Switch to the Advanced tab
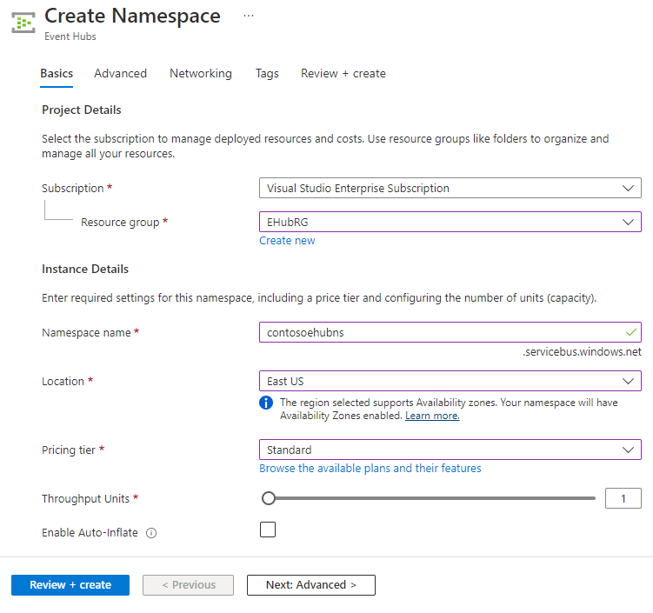The height and width of the screenshot is (613, 653). (x=120, y=74)
